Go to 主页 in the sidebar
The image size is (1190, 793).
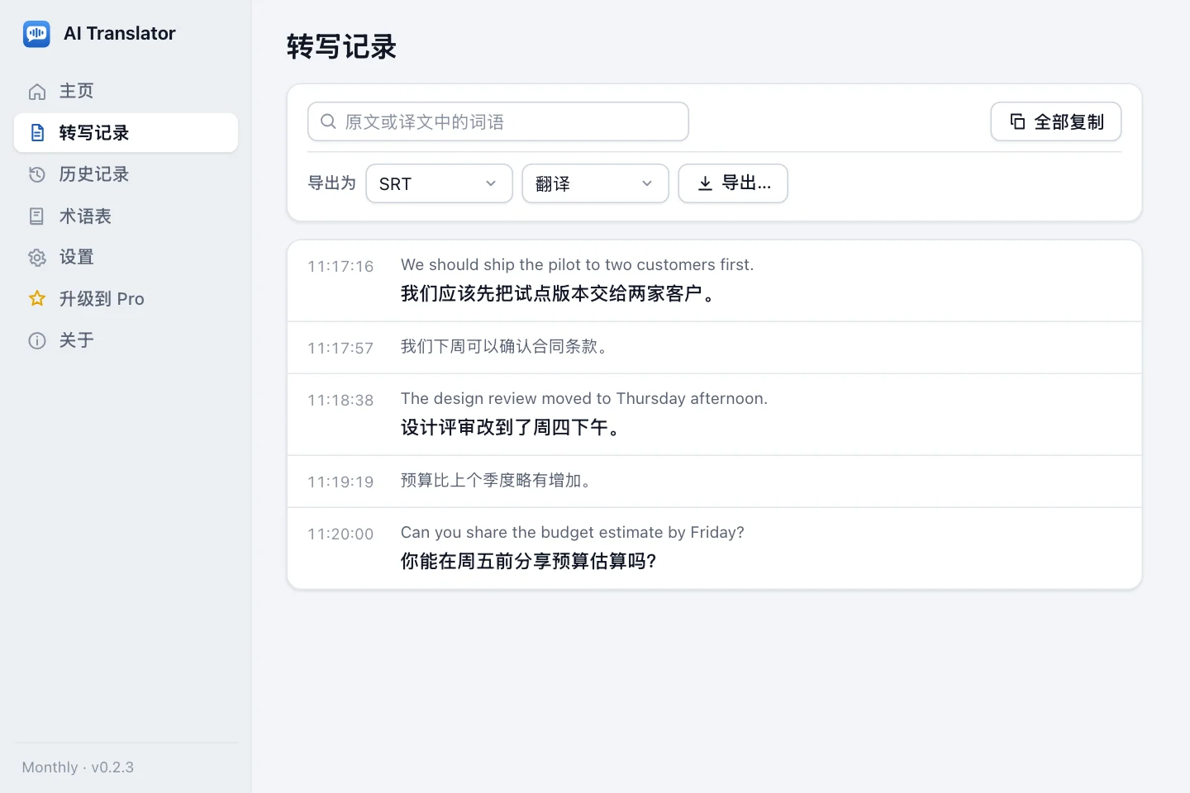pyautogui.click(x=126, y=92)
